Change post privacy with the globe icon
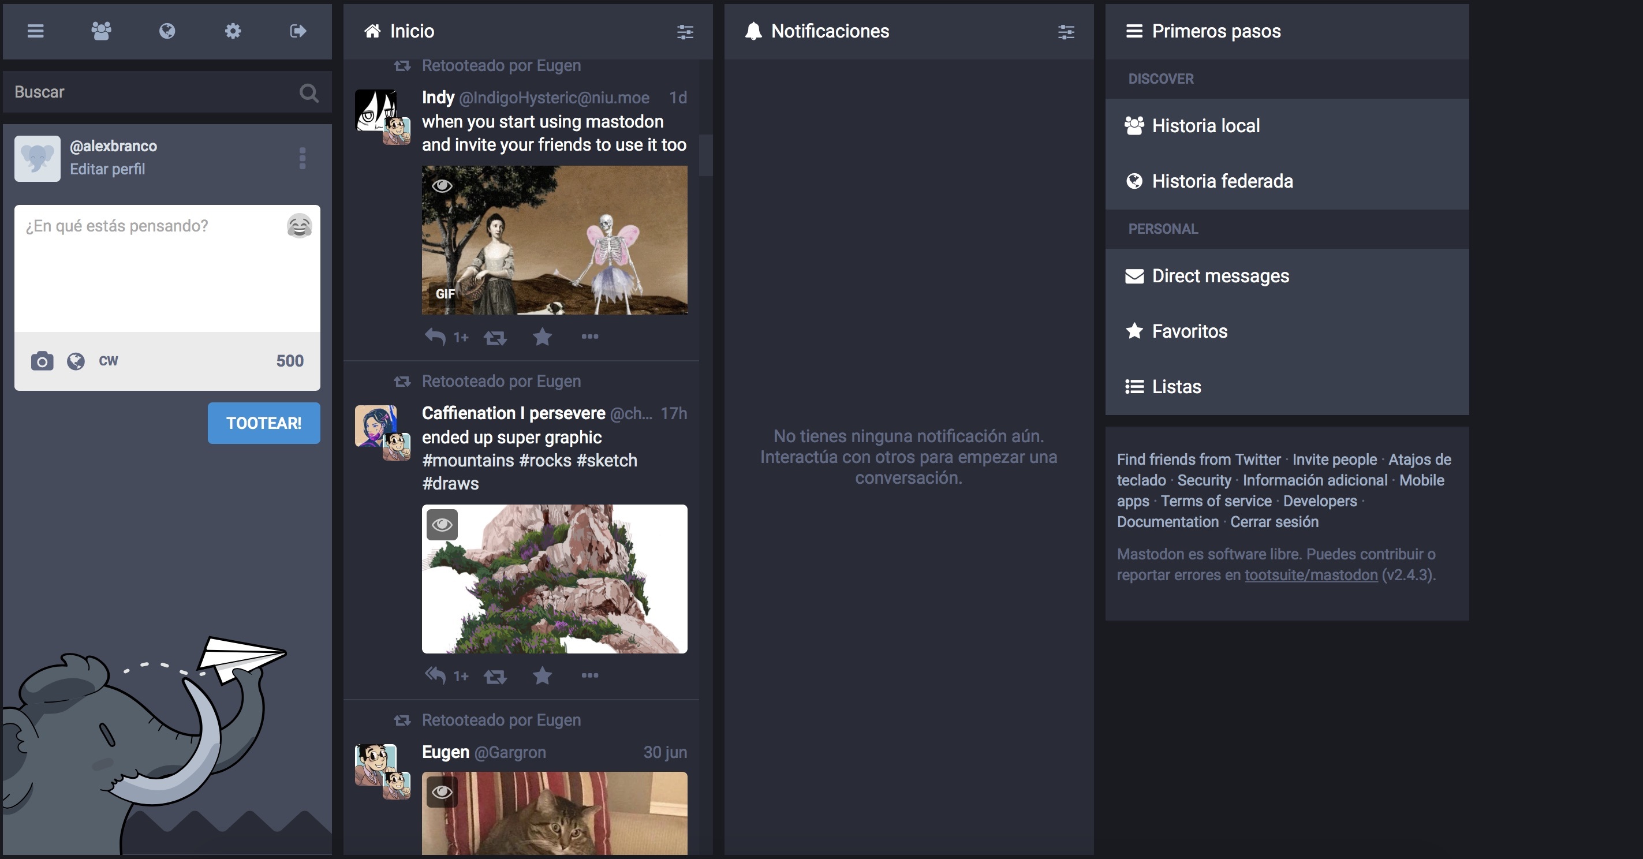This screenshot has height=859, width=1643. click(76, 361)
